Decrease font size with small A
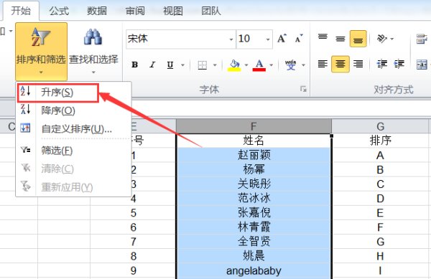Screen dimensions: 431x279 299,39
